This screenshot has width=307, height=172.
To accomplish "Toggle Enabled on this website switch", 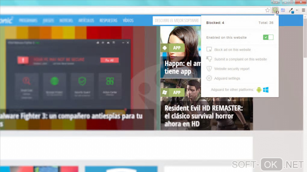I will (268, 37).
